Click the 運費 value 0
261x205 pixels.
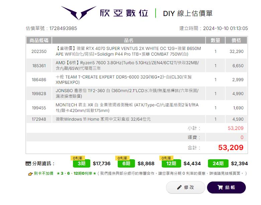pos(242,137)
